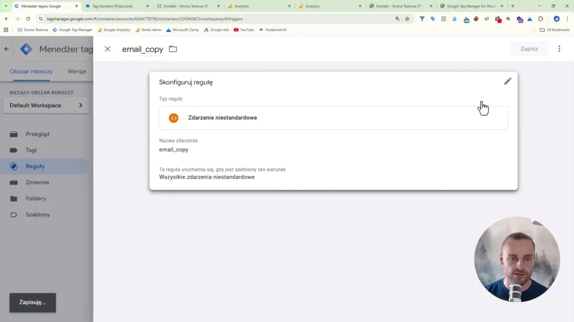
Task: Open Google Ads bookmark
Action: point(216,30)
